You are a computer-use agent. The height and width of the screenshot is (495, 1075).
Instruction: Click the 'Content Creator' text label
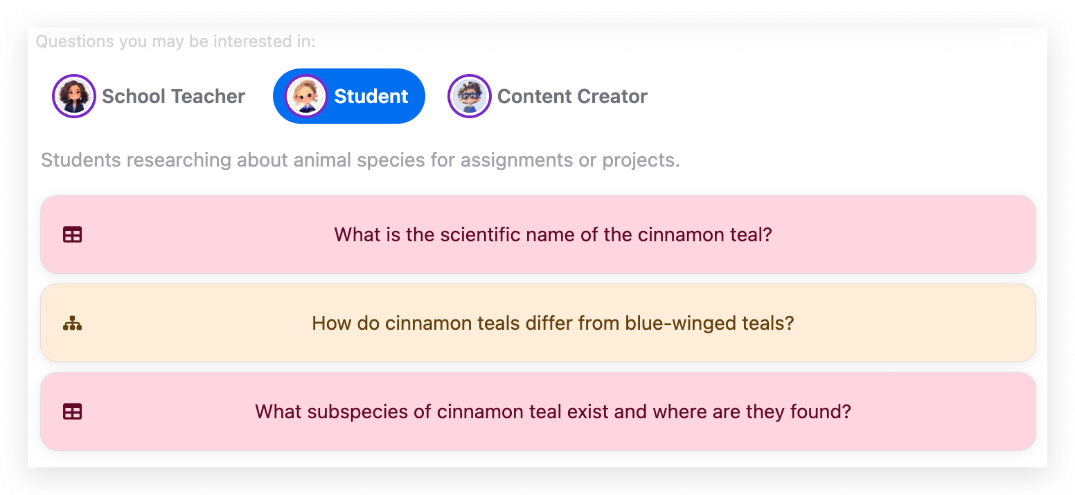[572, 96]
